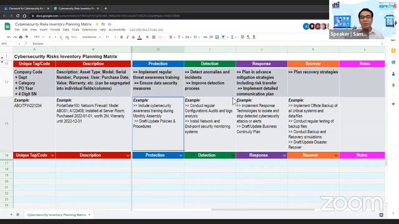
Task: Open Description filter dropdown in row 16
Action: (128, 156)
